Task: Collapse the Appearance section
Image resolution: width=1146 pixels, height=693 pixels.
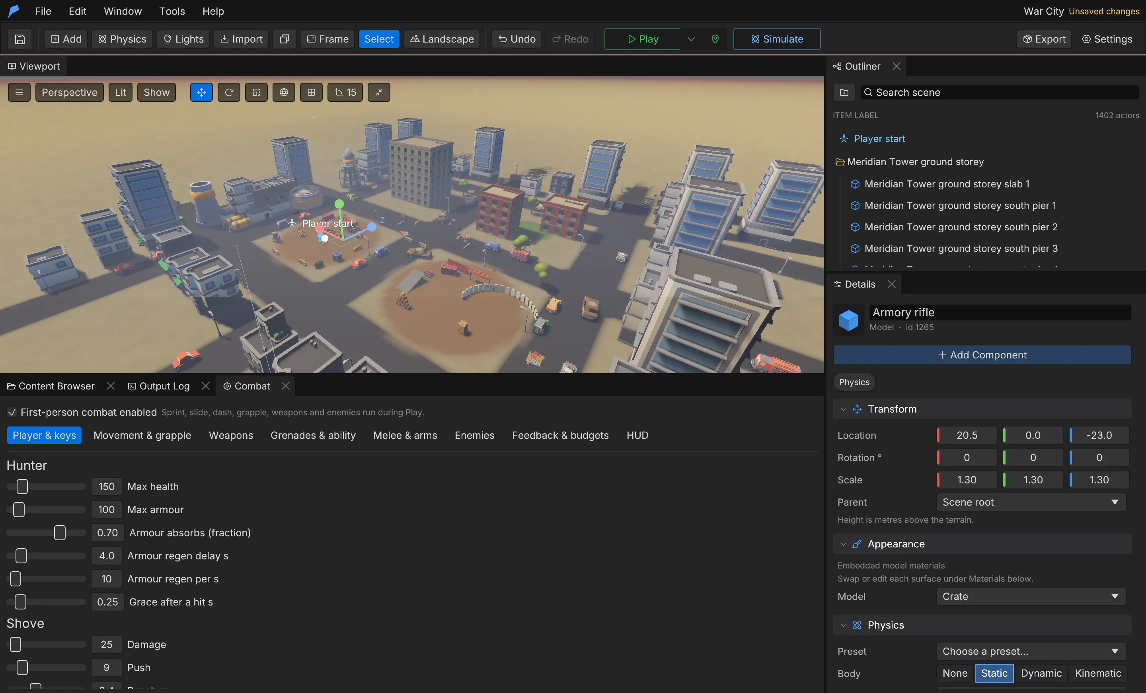Action: pyautogui.click(x=843, y=544)
